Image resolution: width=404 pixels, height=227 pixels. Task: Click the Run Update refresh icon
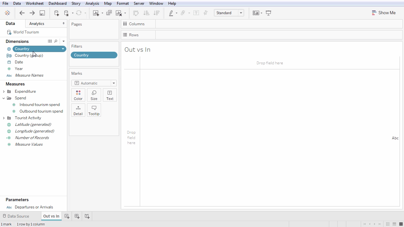pyautogui.click(x=79, y=13)
